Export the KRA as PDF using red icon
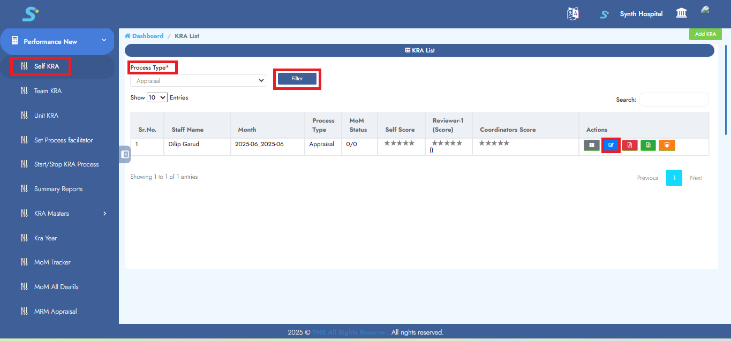 click(629, 145)
